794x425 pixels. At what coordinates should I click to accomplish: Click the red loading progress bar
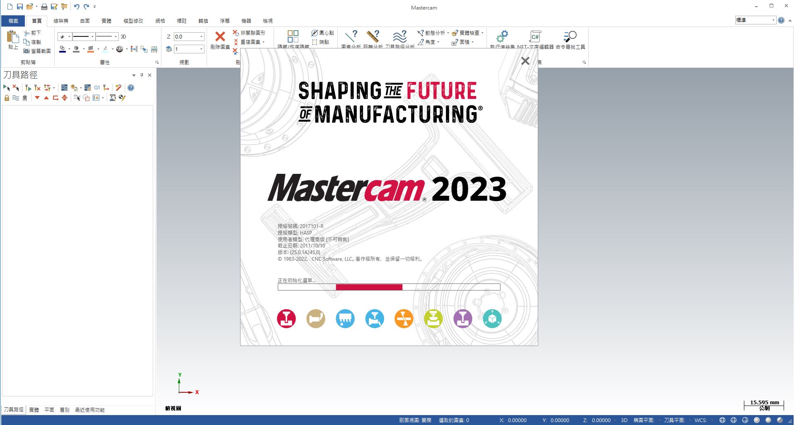tap(369, 287)
